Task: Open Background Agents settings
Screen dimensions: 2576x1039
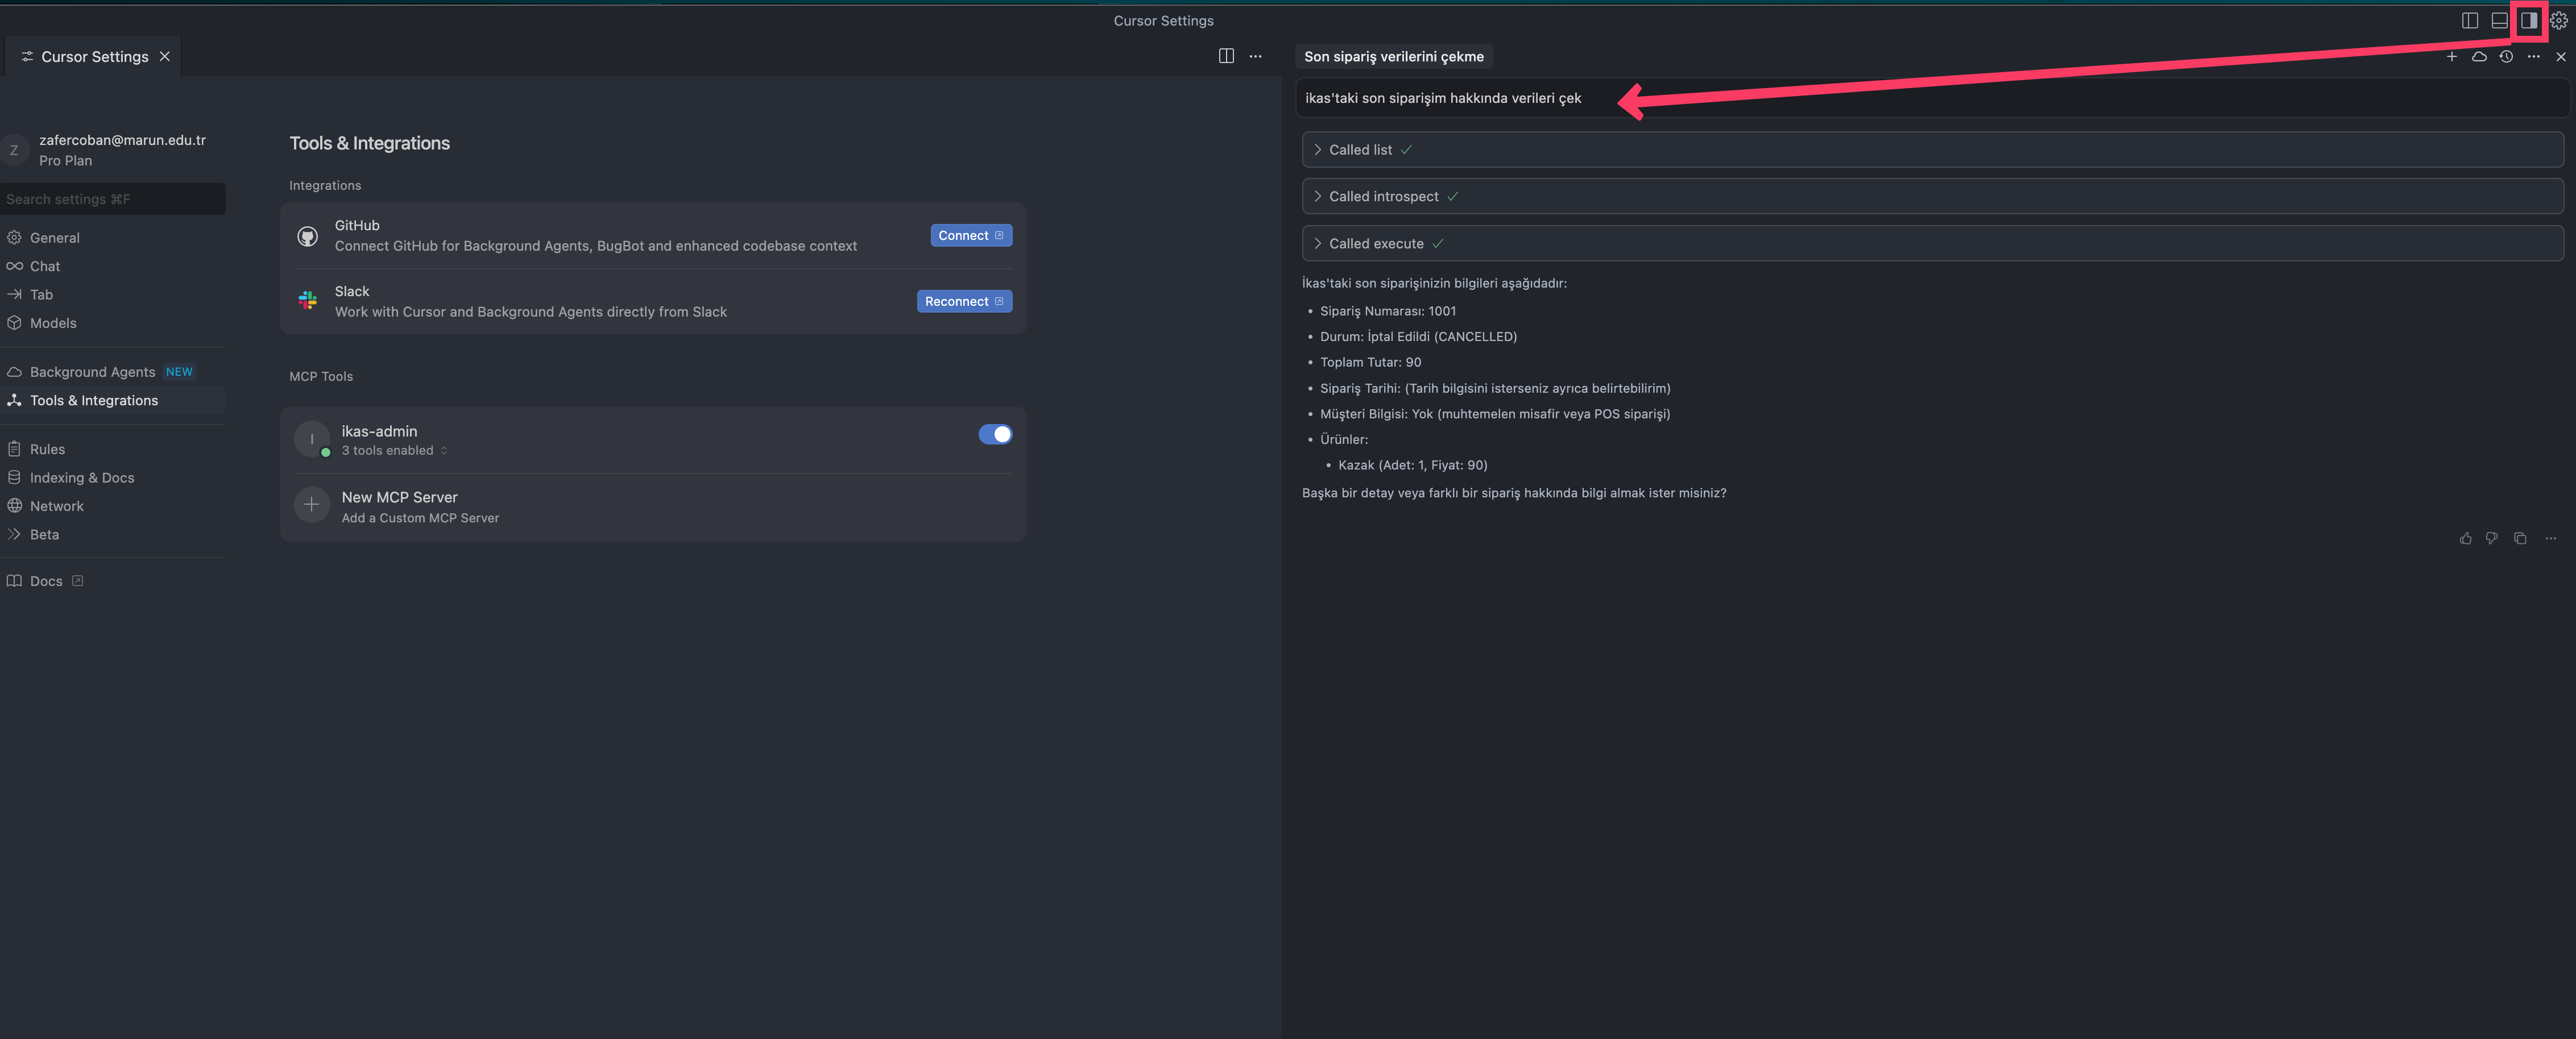Action: (112, 372)
